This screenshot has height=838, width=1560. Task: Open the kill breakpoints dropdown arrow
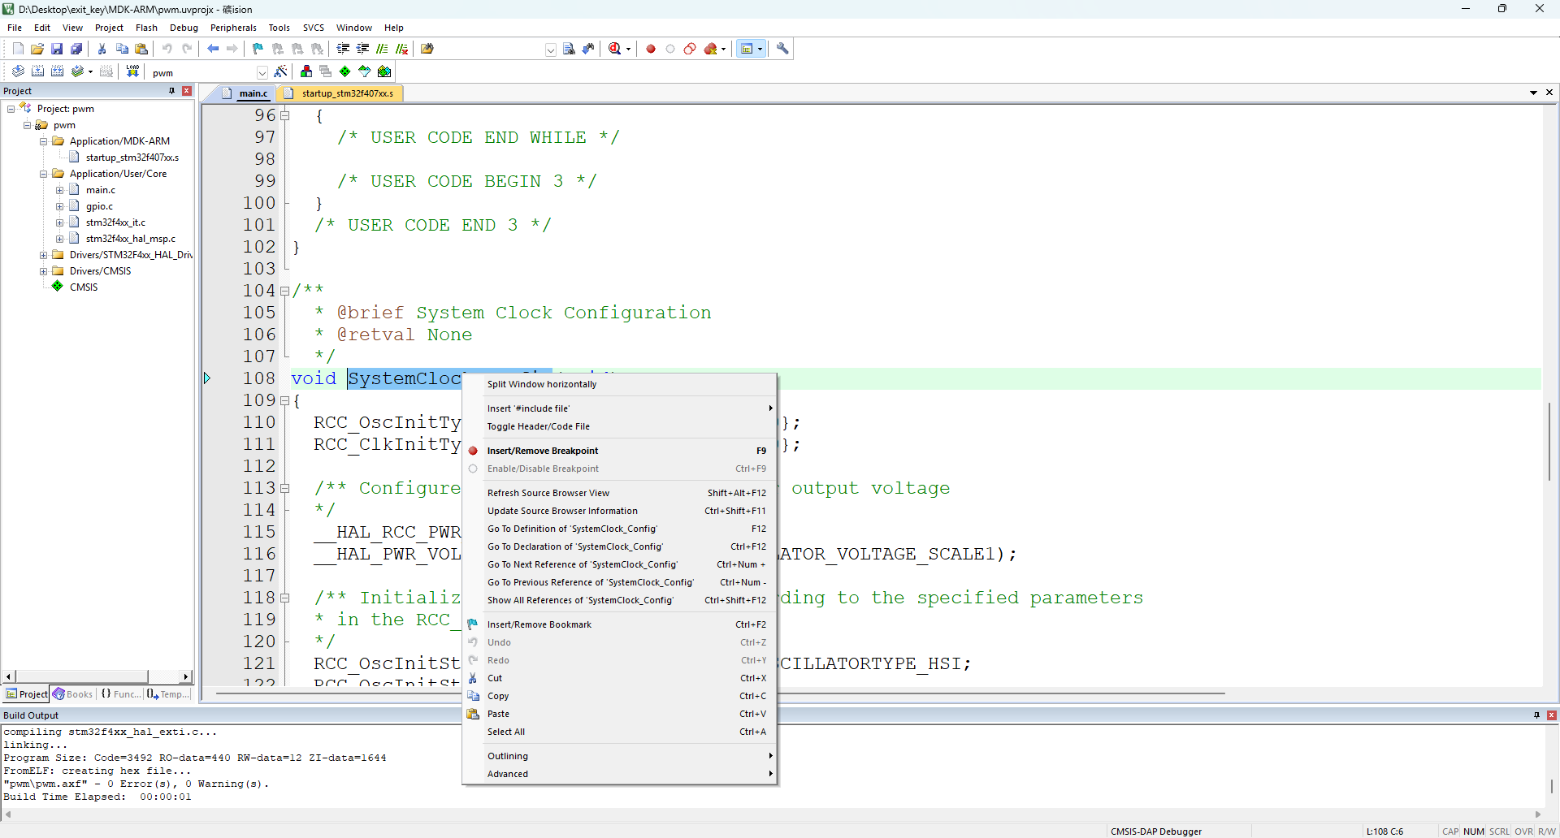click(x=723, y=49)
